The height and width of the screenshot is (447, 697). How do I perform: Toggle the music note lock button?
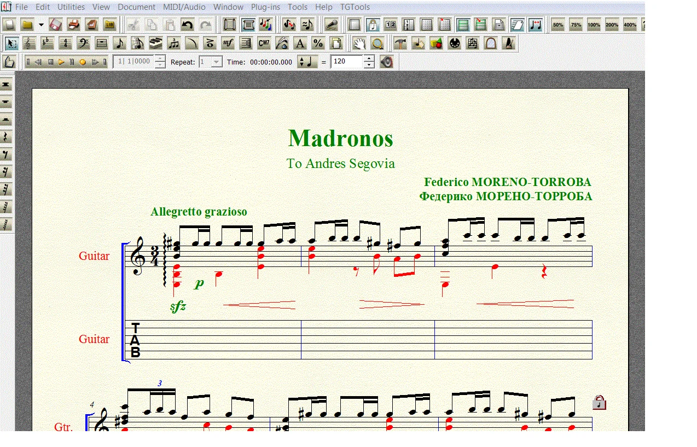pyautogui.click(x=373, y=25)
